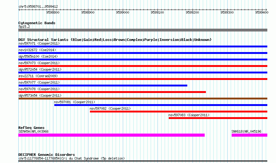This screenshot has height=163, width=276.
Task: Click the label nsv597078 (Cooper2011)
Action: click(x=39, y=89)
